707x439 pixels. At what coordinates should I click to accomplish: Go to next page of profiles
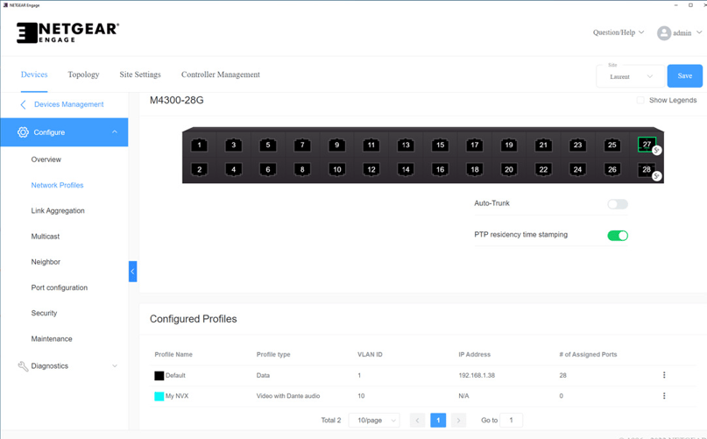point(458,420)
